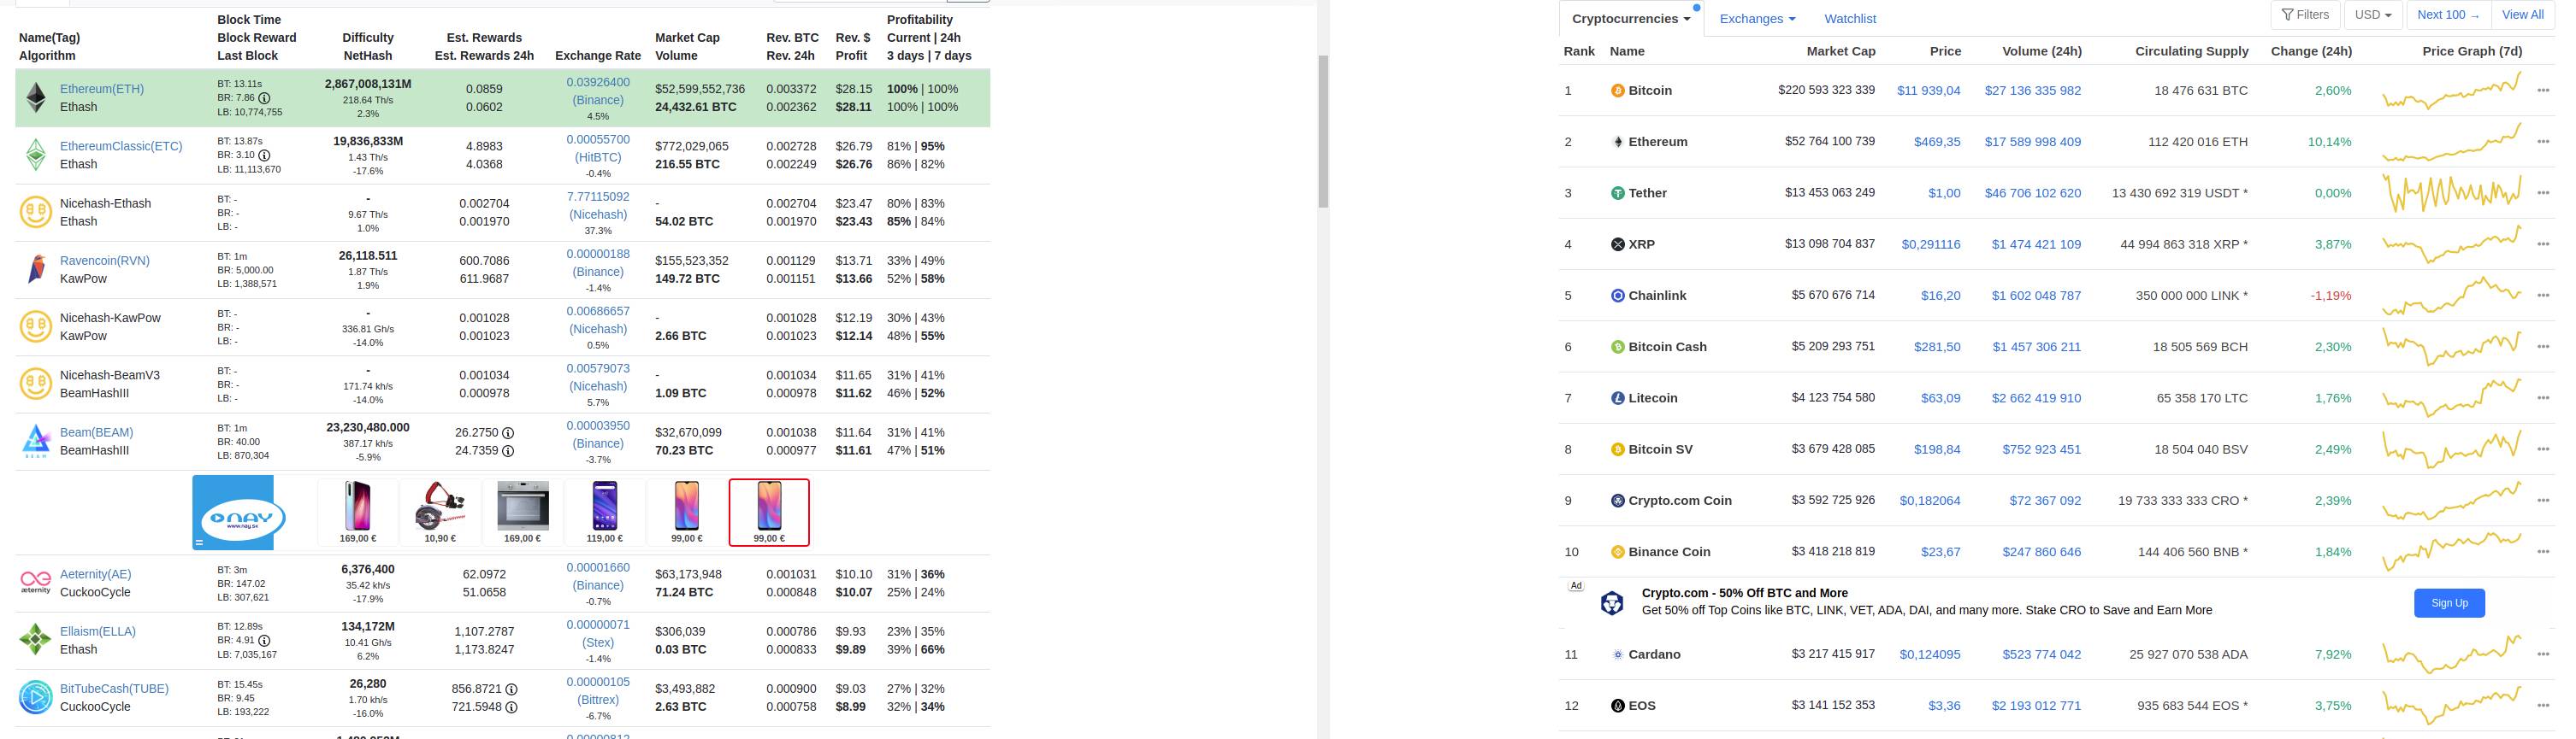
Task: Click the Aeternity infinity logo icon
Action: tap(36, 582)
